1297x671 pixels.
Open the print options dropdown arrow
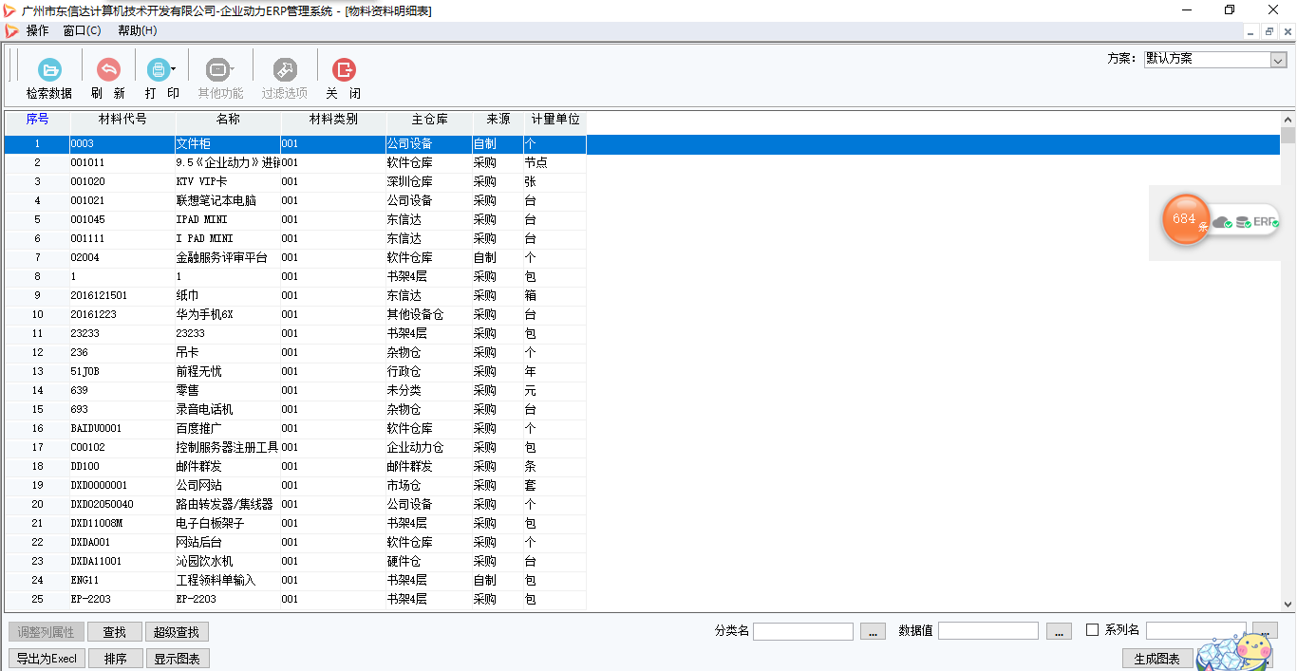point(174,69)
